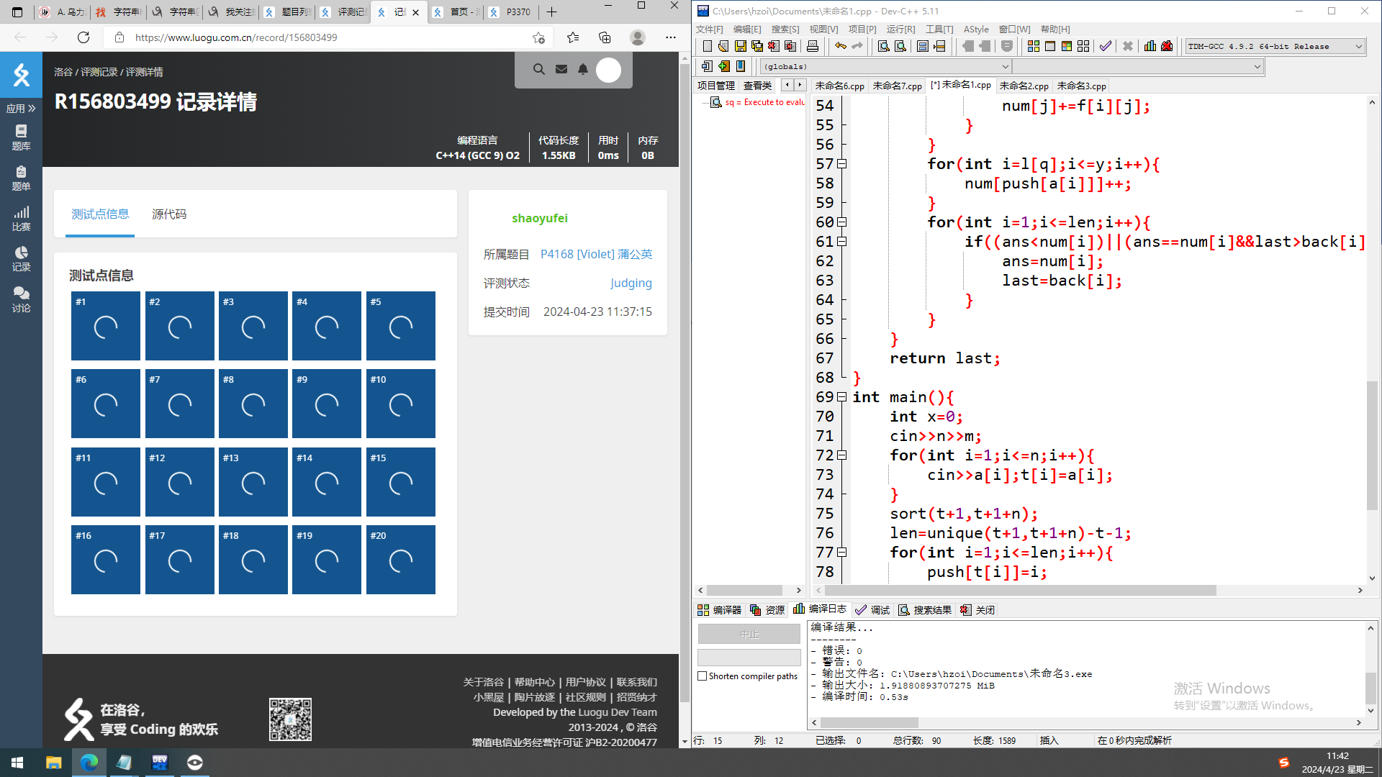The width and height of the screenshot is (1382, 777).
Task: Open 比赛 in the Luogu sidebar
Action: (21, 218)
